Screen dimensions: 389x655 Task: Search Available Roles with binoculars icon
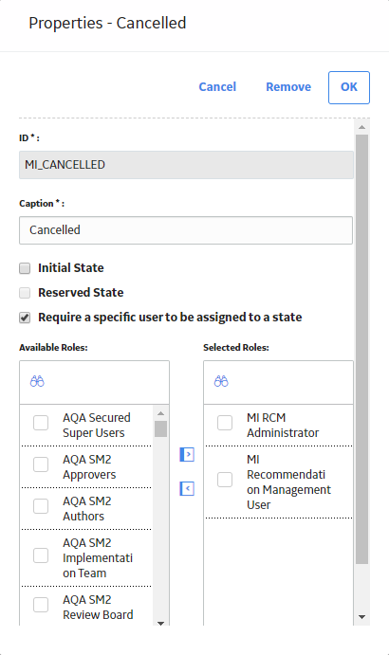point(37,381)
